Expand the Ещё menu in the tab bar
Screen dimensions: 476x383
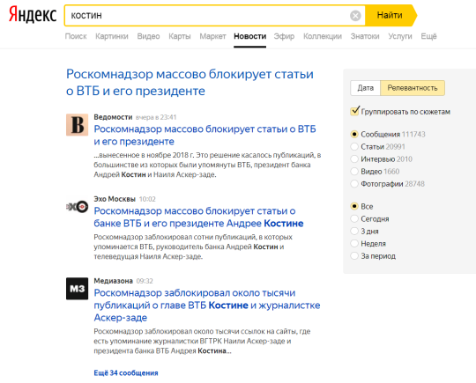click(x=428, y=36)
